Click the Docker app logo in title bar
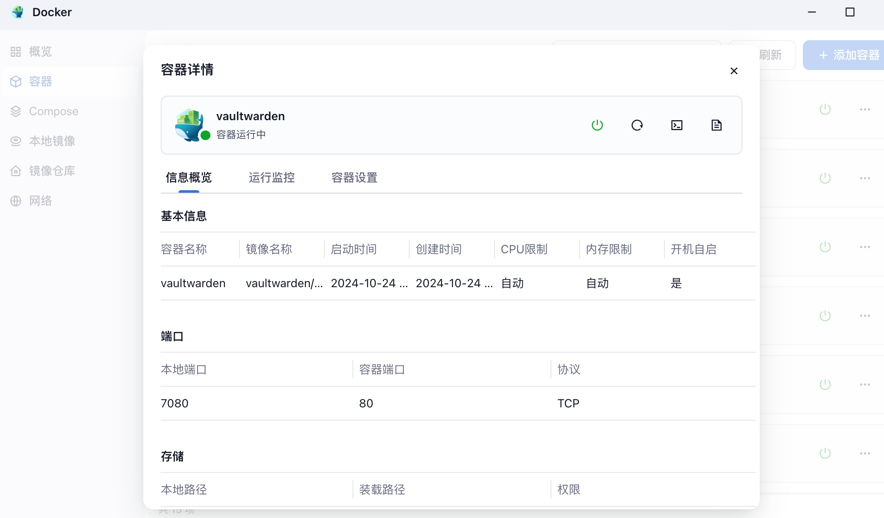The image size is (884, 518). (18, 12)
